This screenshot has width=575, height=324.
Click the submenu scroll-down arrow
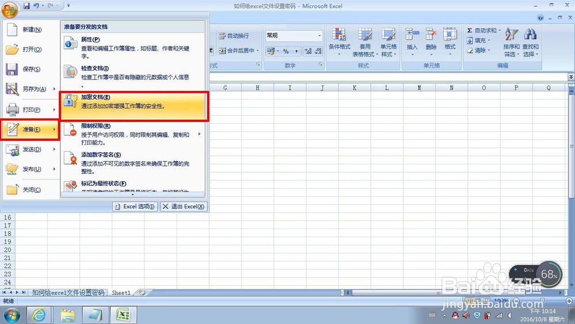pyautogui.click(x=133, y=195)
